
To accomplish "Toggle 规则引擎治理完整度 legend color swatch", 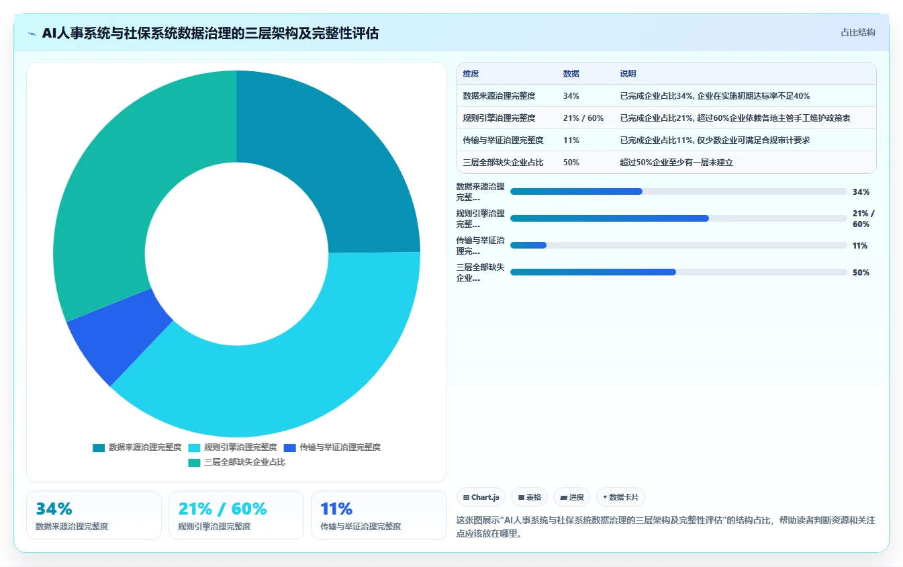I will tap(194, 447).
